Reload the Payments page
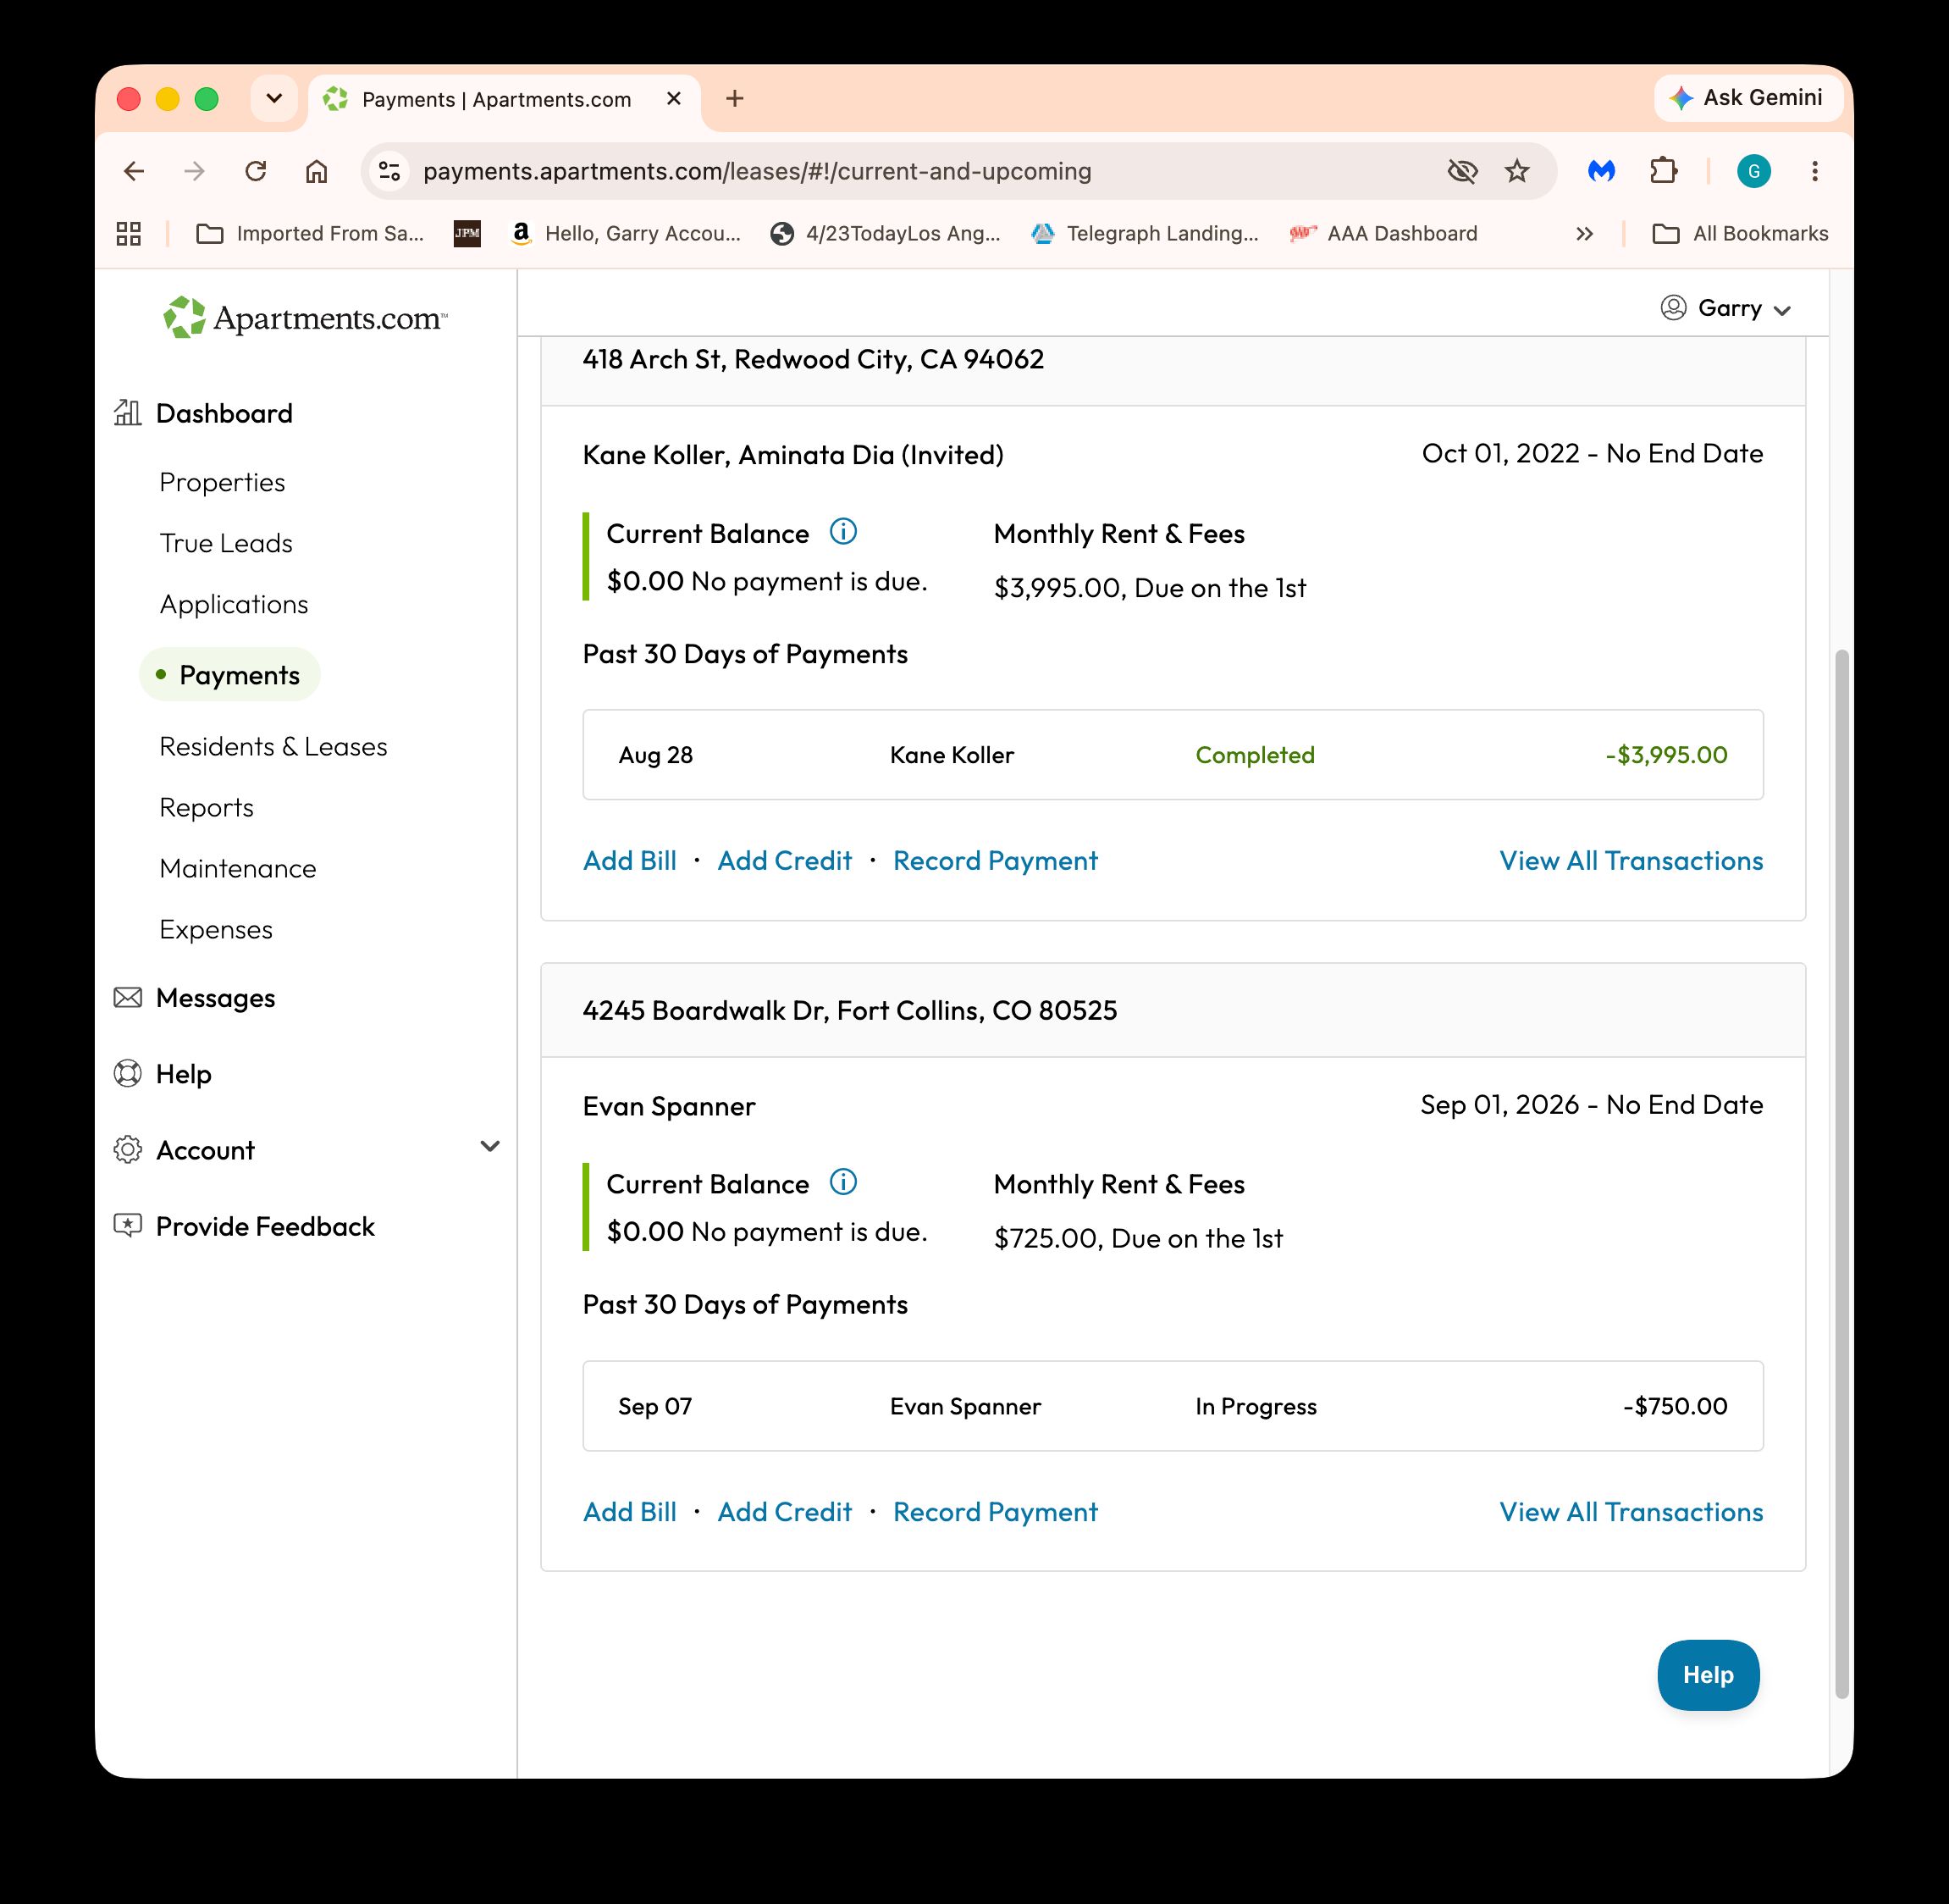Image resolution: width=1949 pixels, height=1904 pixels. [256, 171]
